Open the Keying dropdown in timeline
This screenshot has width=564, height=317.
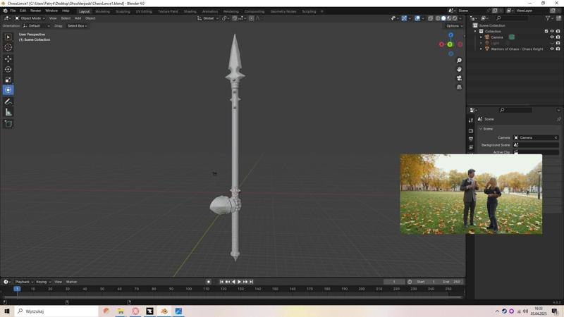click(43, 282)
